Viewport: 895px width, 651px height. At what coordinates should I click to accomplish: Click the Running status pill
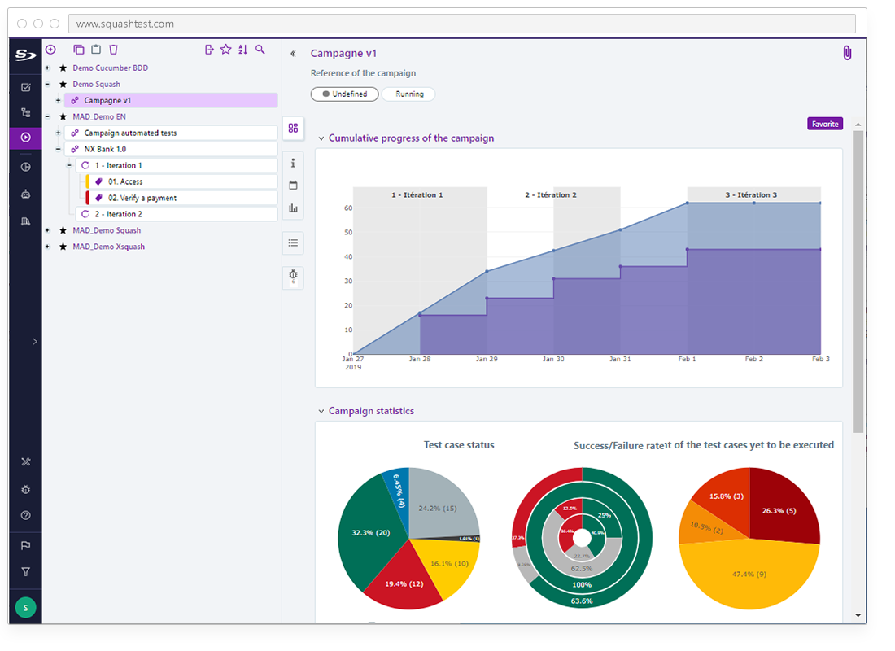pyautogui.click(x=408, y=94)
